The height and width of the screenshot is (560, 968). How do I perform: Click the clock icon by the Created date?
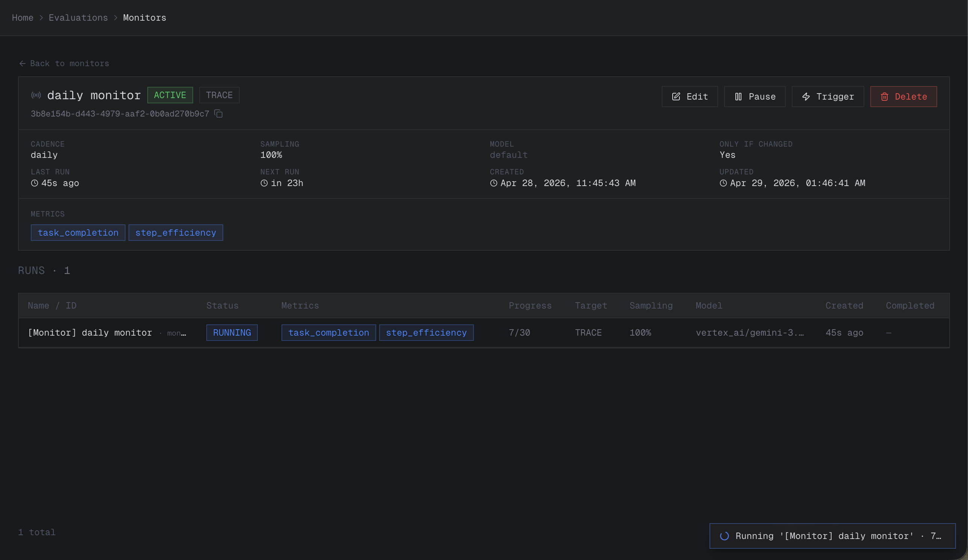click(x=494, y=183)
